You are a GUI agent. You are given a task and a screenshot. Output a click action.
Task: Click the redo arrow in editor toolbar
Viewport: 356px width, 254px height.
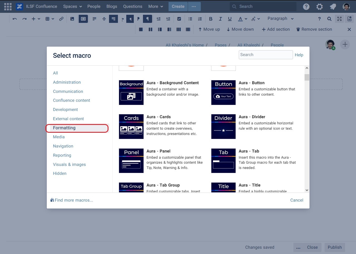(x=24, y=19)
